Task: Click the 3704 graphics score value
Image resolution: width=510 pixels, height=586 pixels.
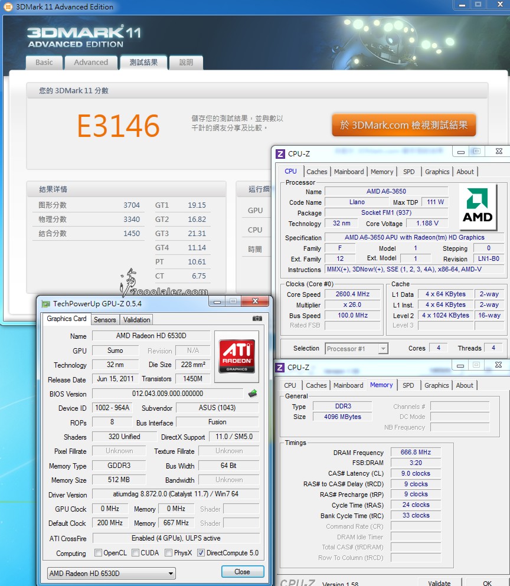Action: [x=132, y=205]
